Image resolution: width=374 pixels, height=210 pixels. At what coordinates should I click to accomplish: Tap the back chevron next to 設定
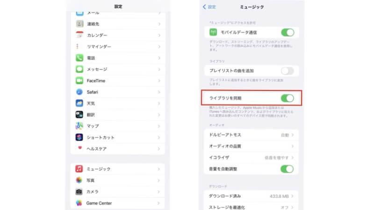204,7
